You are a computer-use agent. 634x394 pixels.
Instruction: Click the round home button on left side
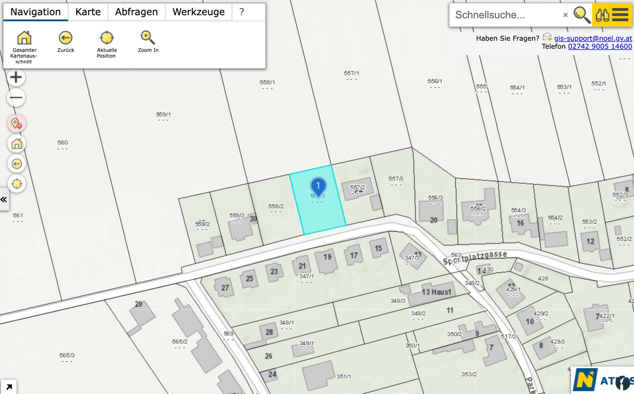[16, 144]
